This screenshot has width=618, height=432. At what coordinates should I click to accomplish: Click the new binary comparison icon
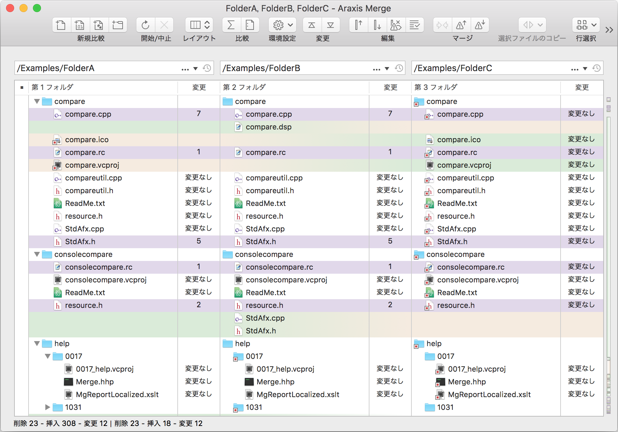tap(80, 25)
